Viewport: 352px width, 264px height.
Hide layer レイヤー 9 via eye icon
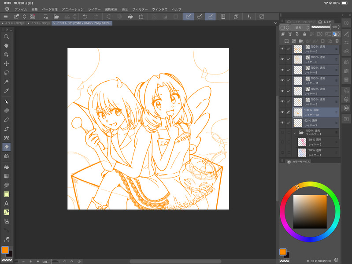point(282,49)
